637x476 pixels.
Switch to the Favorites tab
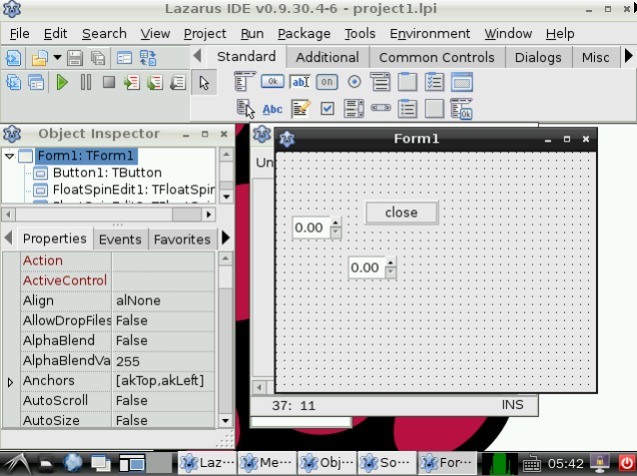point(182,239)
